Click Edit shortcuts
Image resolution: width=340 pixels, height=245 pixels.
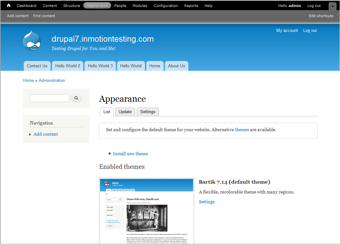click(x=321, y=15)
